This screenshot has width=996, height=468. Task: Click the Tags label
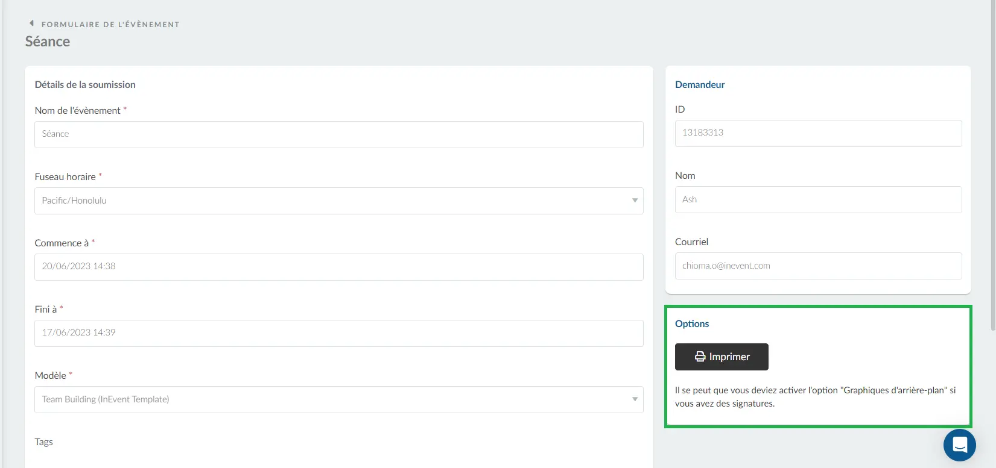click(43, 441)
